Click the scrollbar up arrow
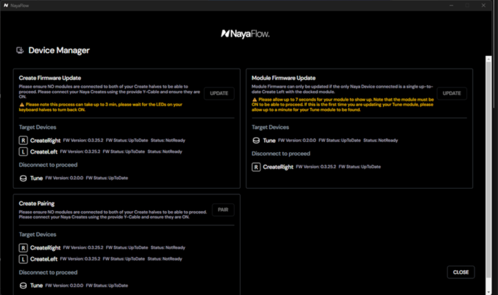The height and width of the screenshot is (295, 498). pos(489,59)
